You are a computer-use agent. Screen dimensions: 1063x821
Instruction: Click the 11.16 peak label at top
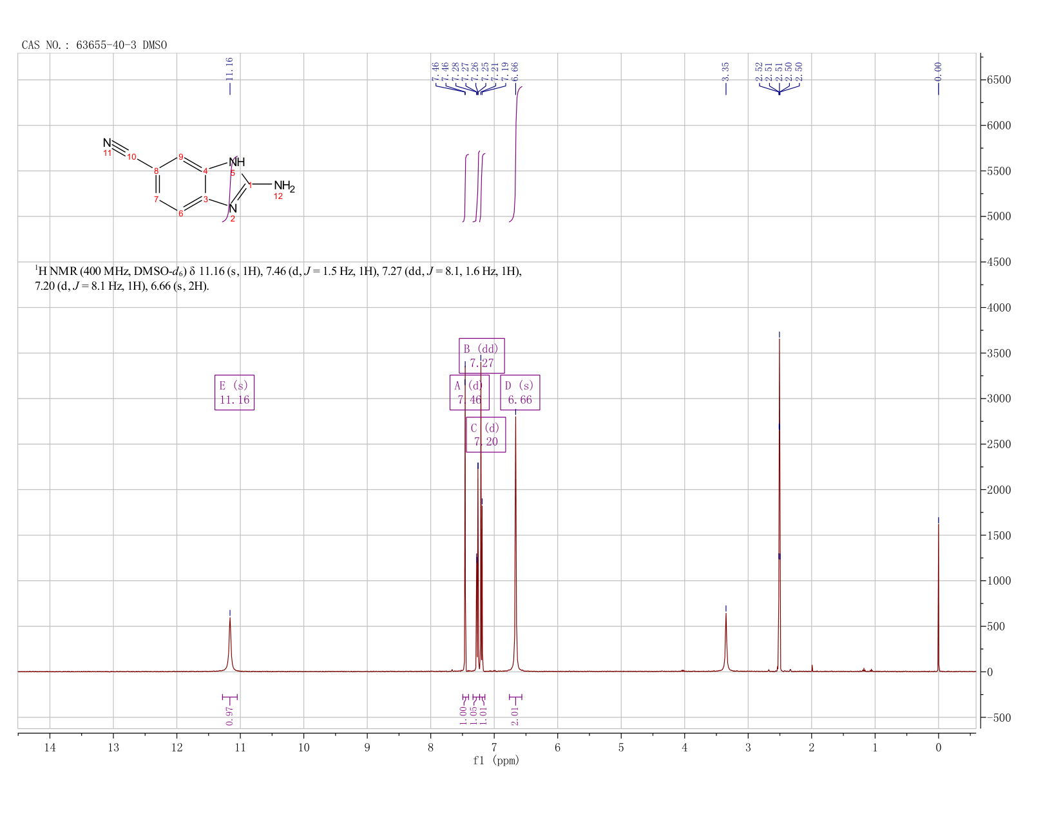pyautogui.click(x=229, y=69)
